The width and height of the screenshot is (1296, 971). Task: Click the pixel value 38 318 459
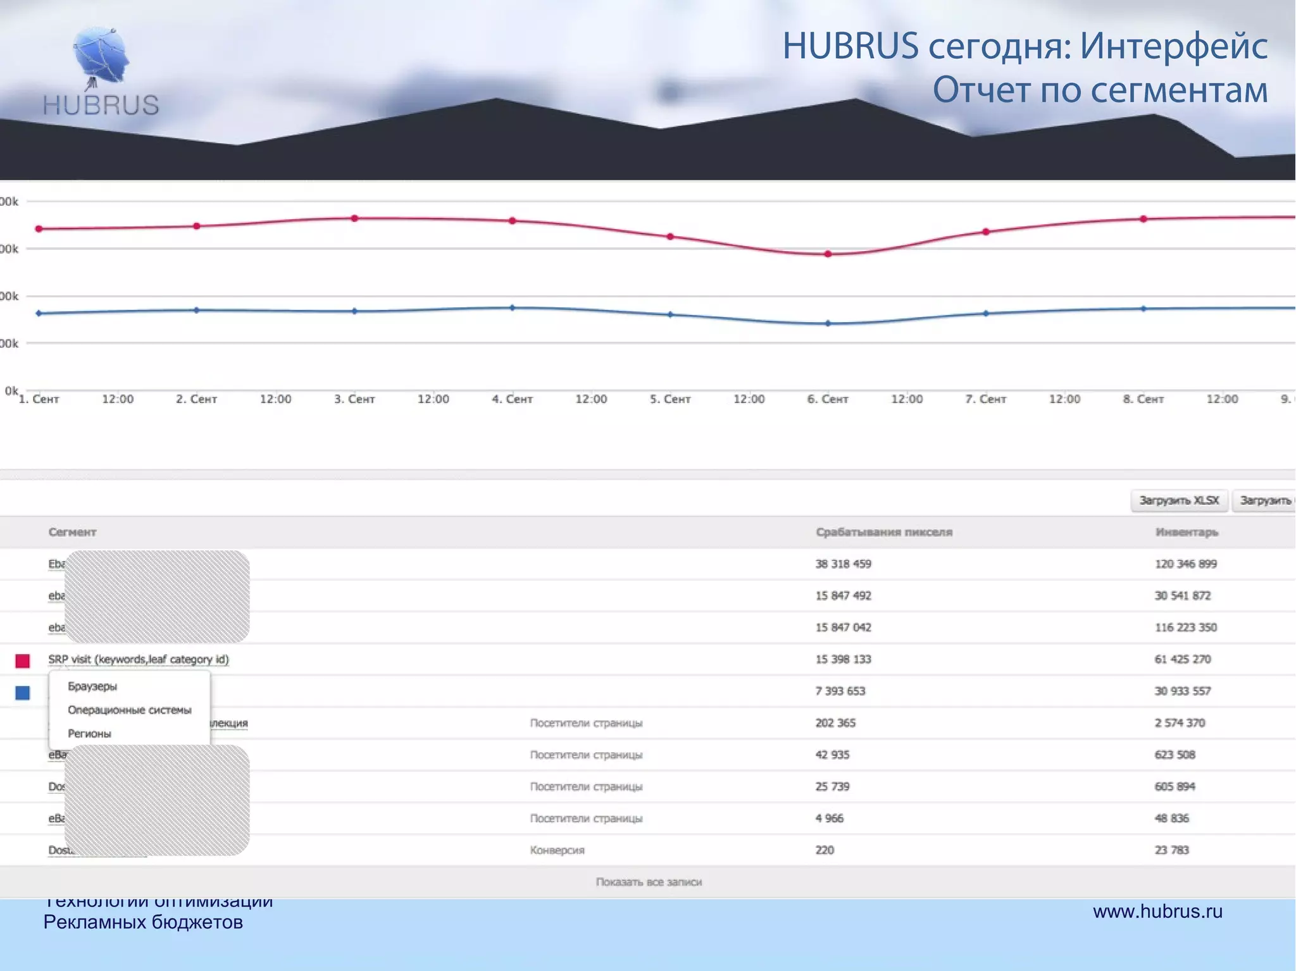point(843,564)
